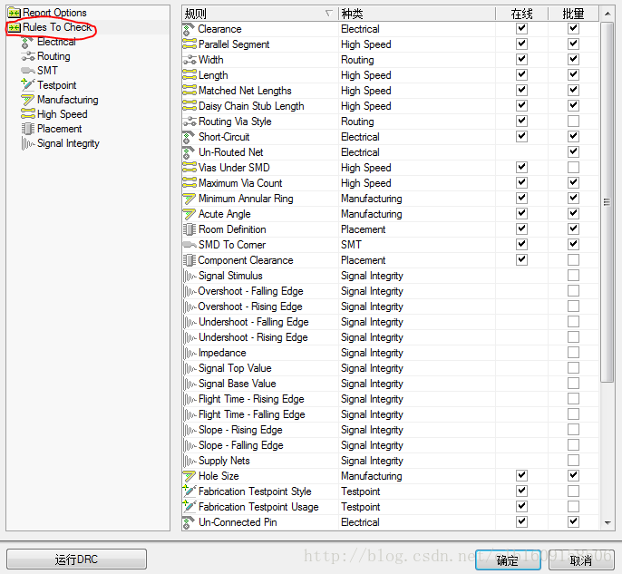622x574 pixels.
Task: Enable batch checkbox for Signal Stimulus
Action: [573, 276]
